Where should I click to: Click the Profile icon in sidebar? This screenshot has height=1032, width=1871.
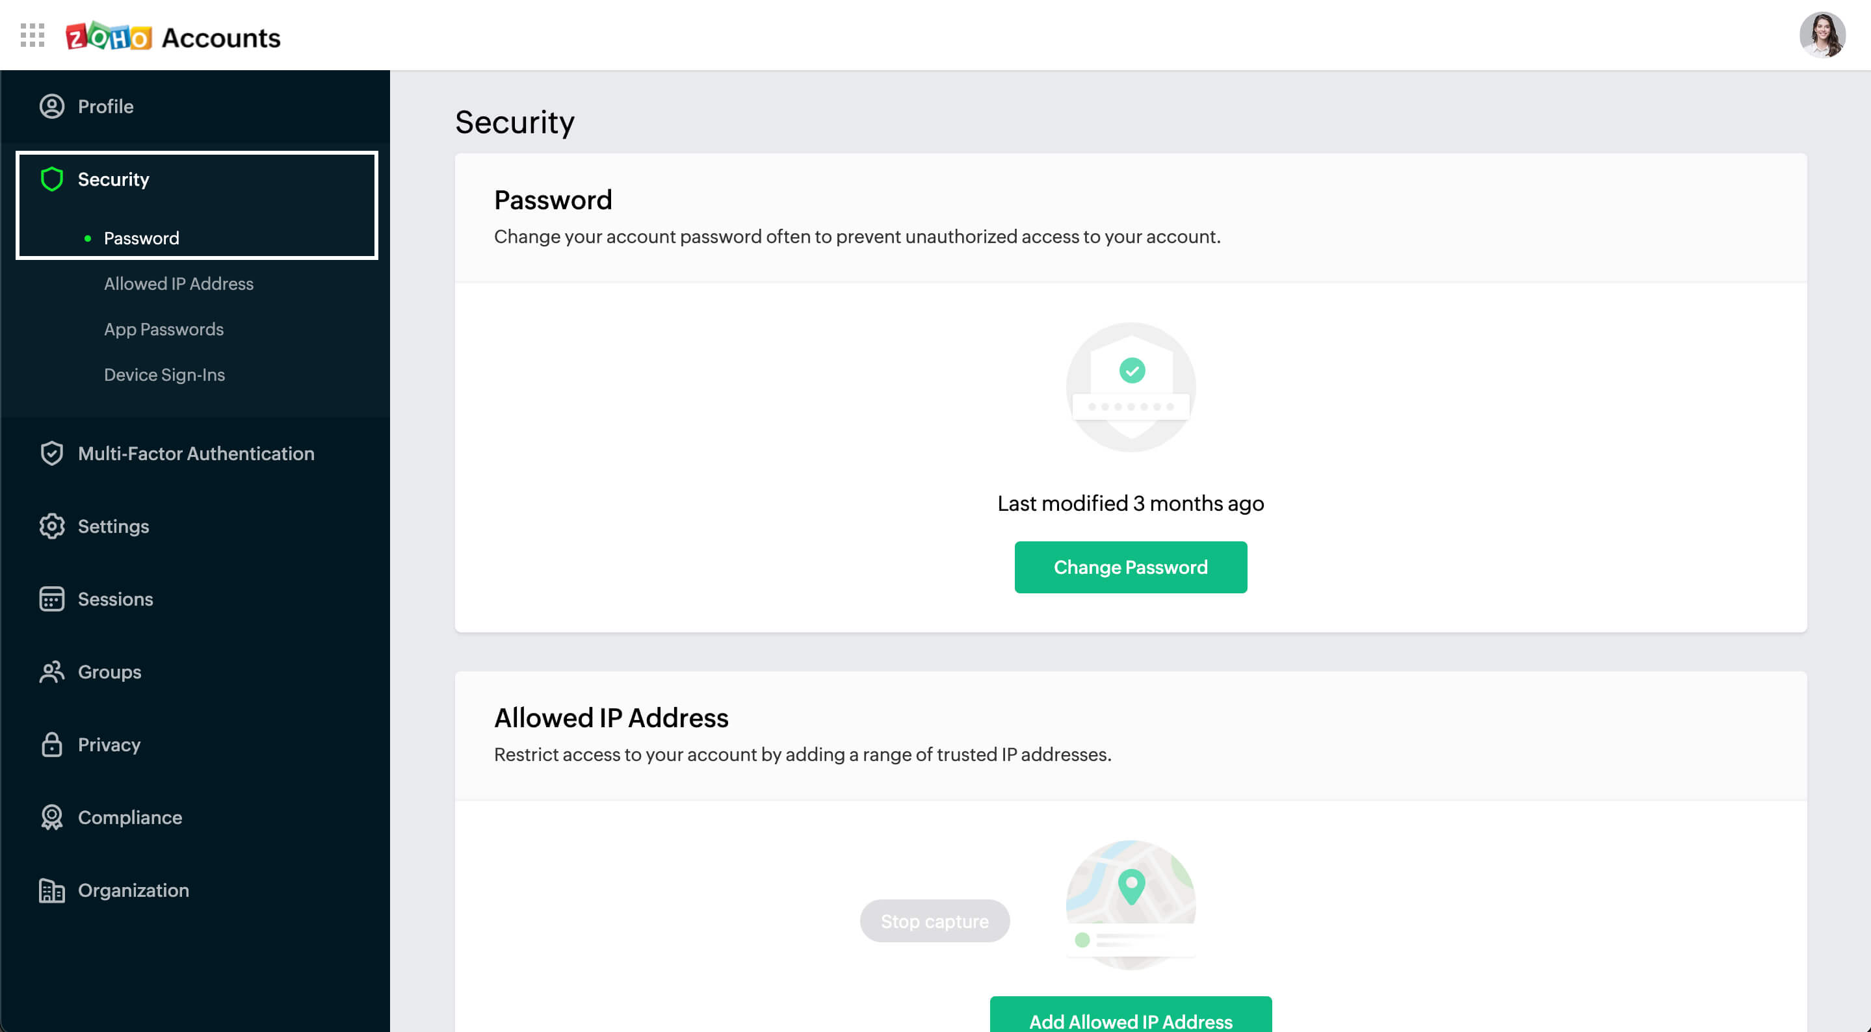52,105
